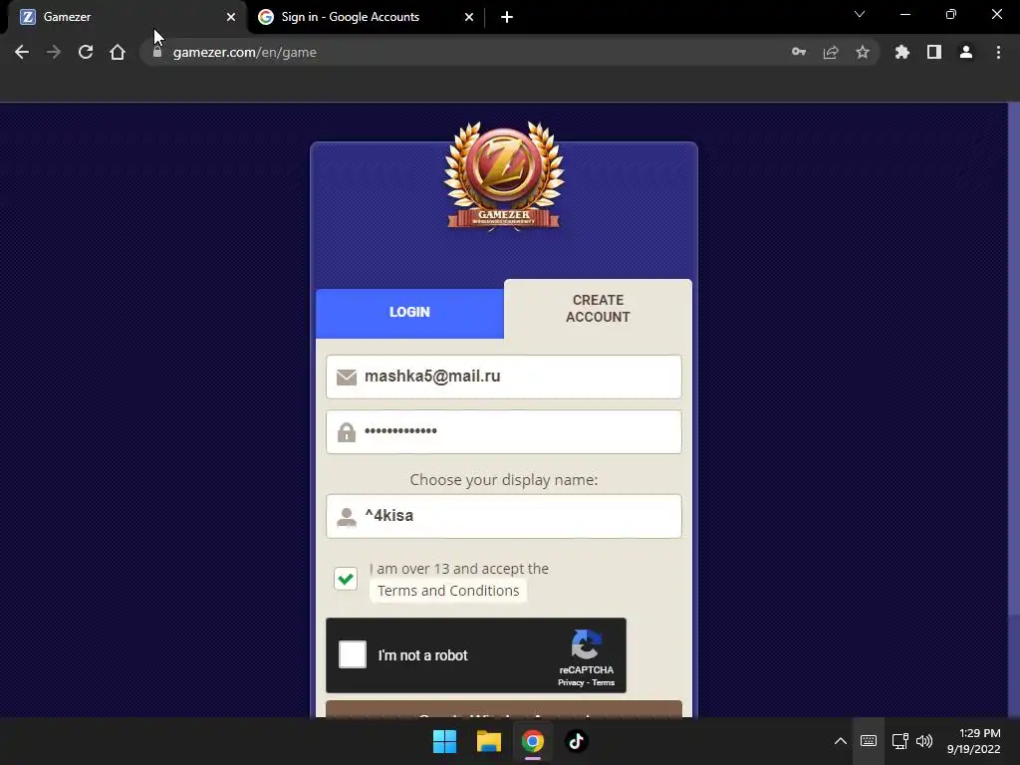This screenshot has height=765, width=1020.
Task: Bookmark this page with the star
Action: [x=863, y=52]
